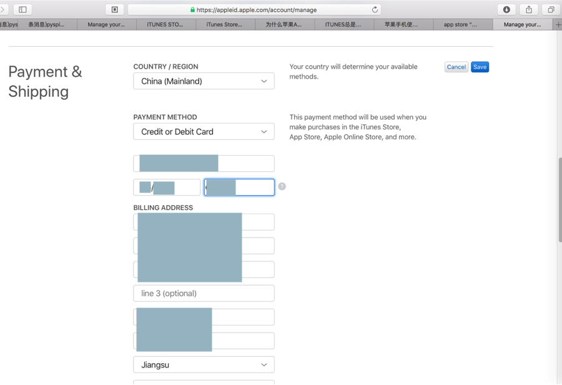Toggle the Safari sidebar icon
Screen dimensions: 562x385
point(22,9)
